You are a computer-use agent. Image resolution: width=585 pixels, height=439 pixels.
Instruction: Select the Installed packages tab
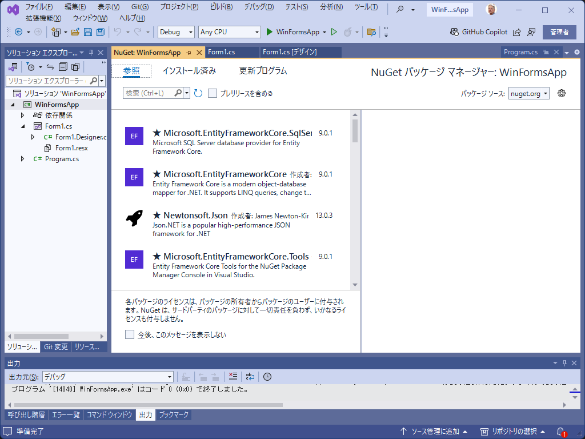point(189,70)
